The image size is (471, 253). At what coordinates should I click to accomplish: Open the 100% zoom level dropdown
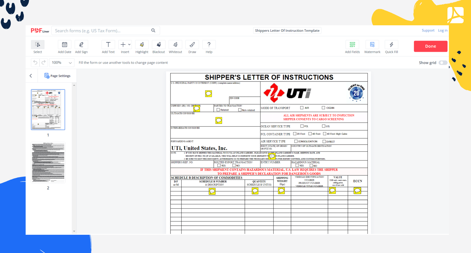(x=62, y=63)
